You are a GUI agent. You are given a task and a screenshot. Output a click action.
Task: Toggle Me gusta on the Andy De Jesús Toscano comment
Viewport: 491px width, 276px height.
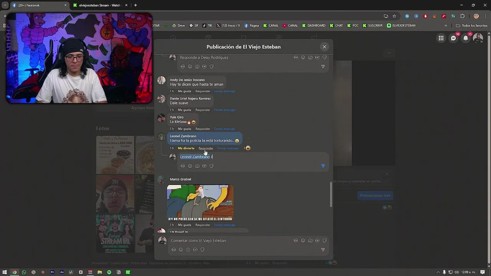pyautogui.click(x=185, y=91)
